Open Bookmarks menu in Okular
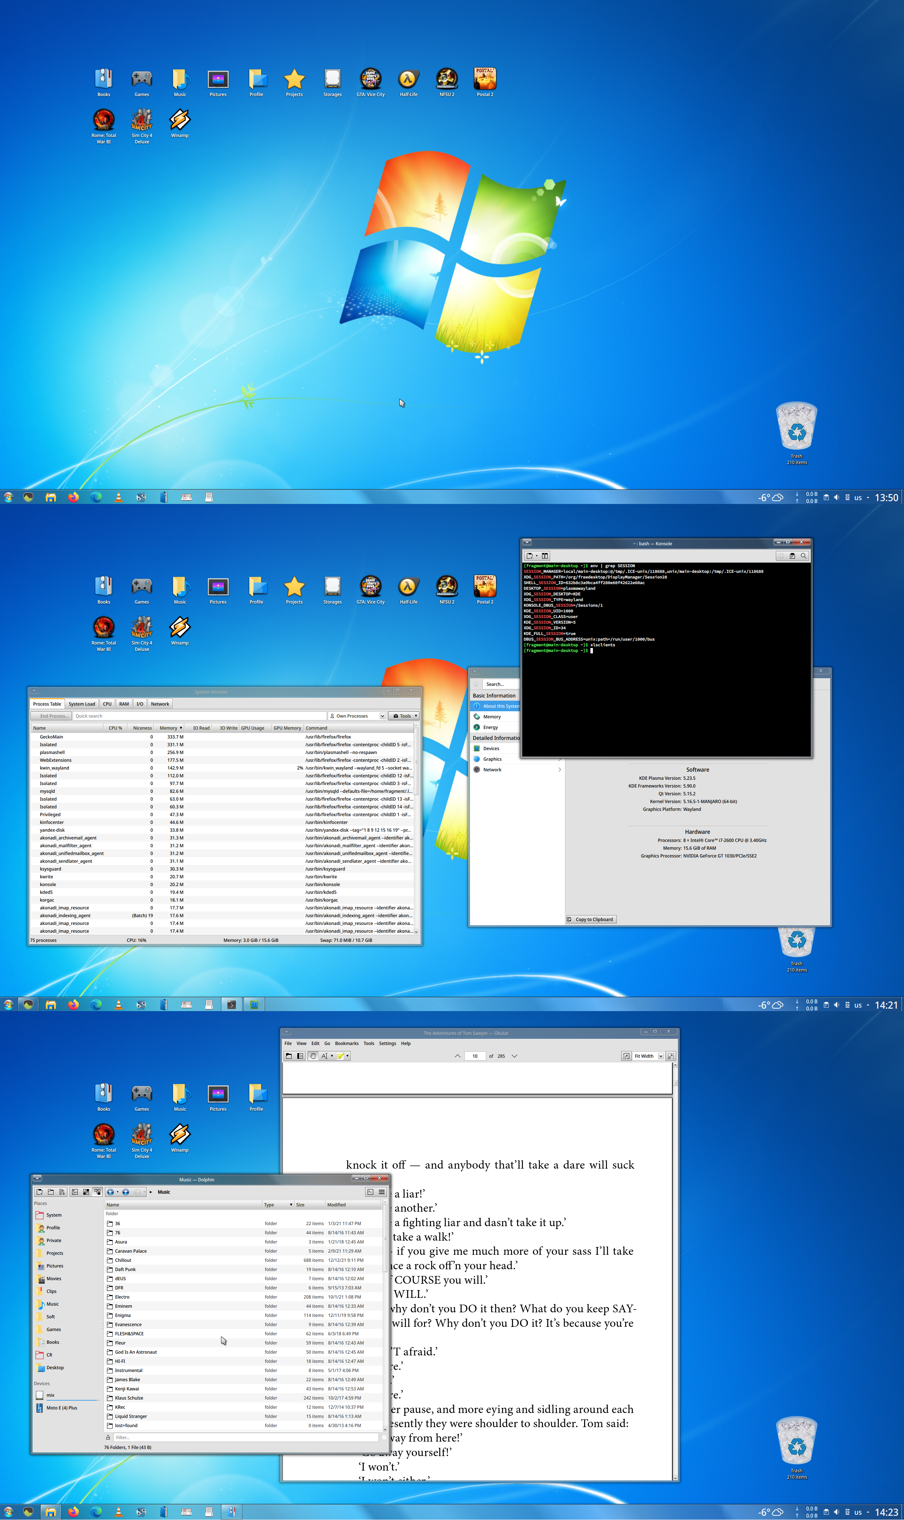The image size is (904, 1520). [x=347, y=1043]
